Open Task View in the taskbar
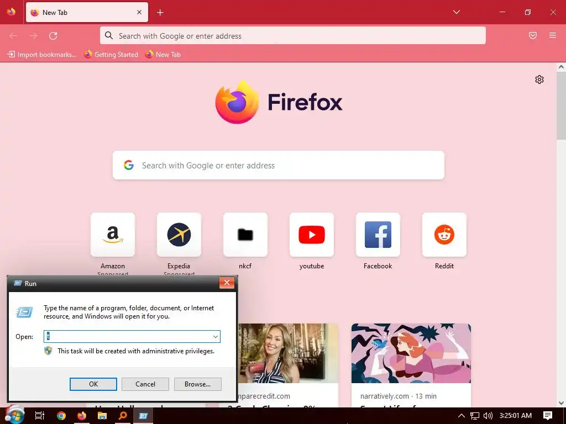The height and width of the screenshot is (424, 566). tap(39, 416)
